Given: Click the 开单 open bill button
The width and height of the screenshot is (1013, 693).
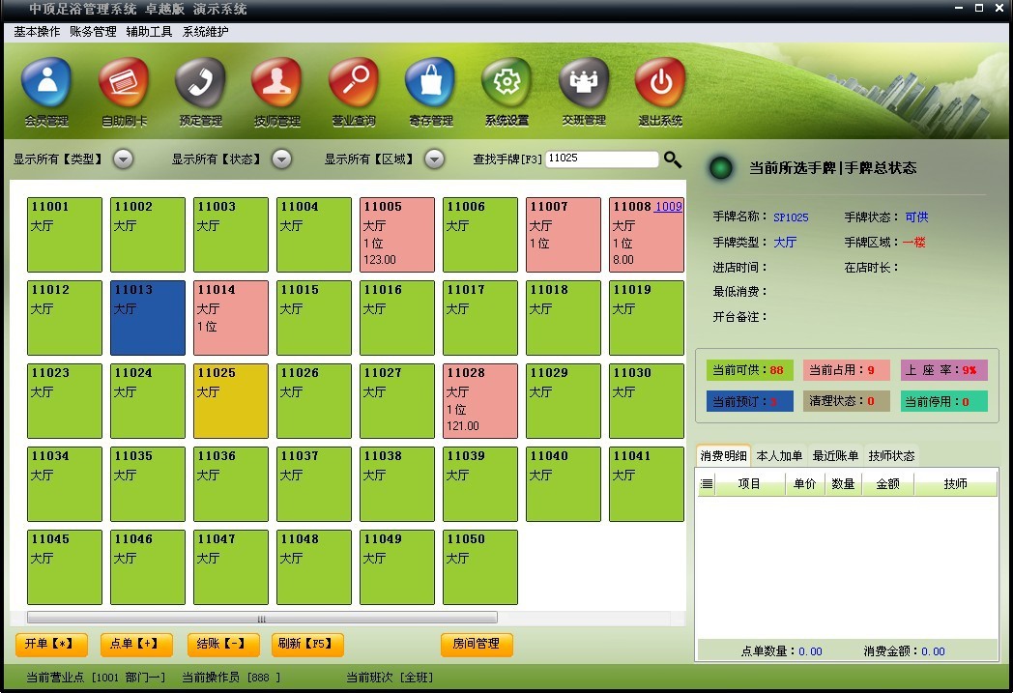Looking at the screenshot, I should coord(50,644).
